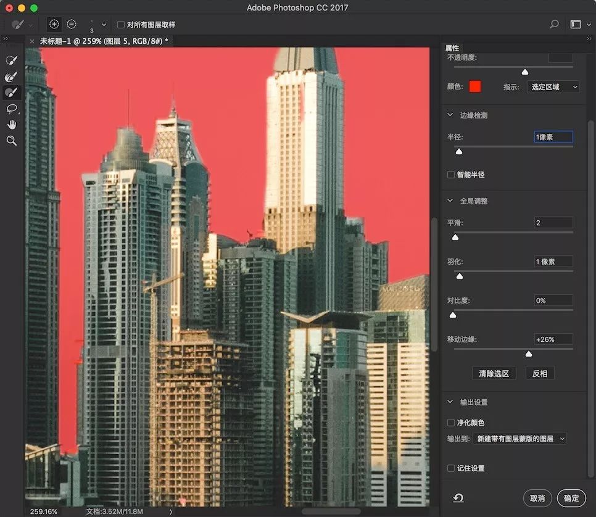The width and height of the screenshot is (596, 517).
Task: Open the 指示 view dropdown showing 选定区域
Action: click(553, 86)
